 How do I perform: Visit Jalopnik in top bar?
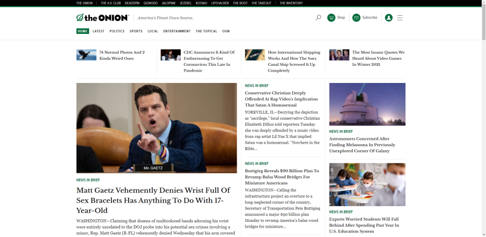(x=168, y=3)
